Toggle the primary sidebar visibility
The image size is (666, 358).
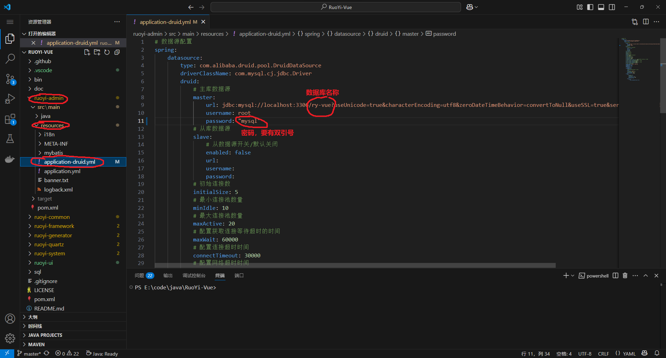(x=590, y=7)
